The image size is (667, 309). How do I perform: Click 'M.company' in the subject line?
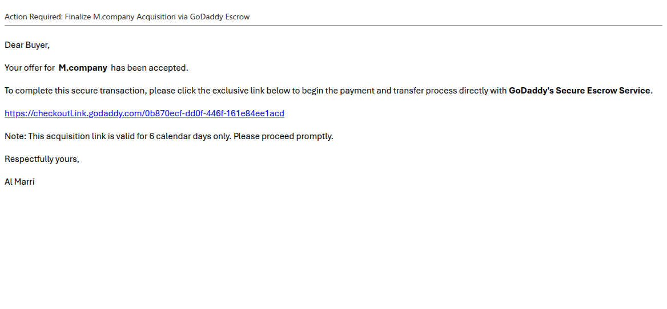114,17
